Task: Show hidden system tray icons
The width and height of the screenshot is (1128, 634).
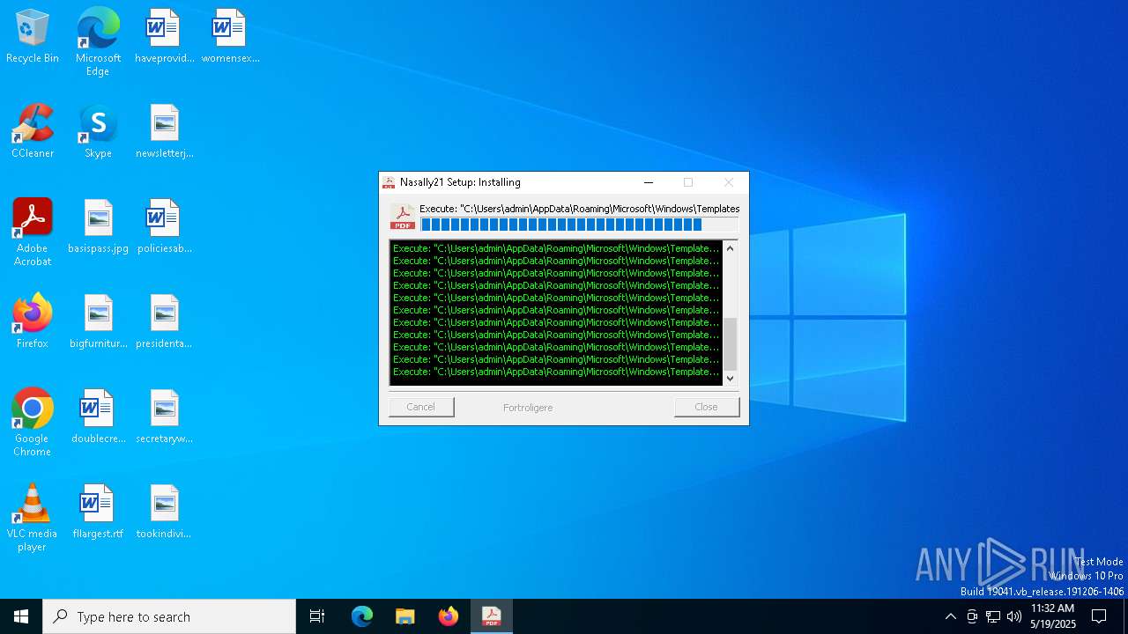Action: (950, 616)
